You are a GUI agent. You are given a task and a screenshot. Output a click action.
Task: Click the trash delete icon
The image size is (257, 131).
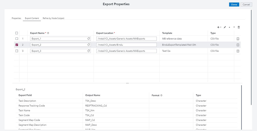pos(239,27)
